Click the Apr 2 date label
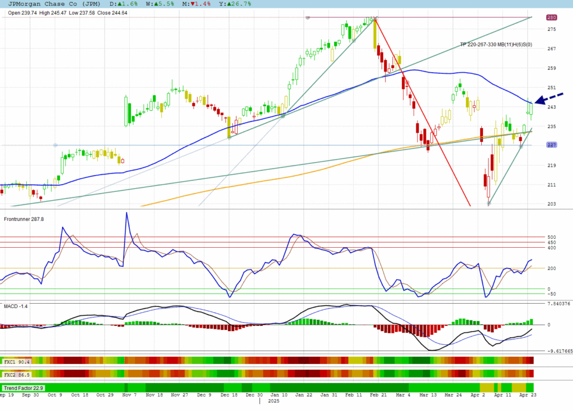This screenshot has height=411, width=573. pyautogui.click(x=478, y=395)
